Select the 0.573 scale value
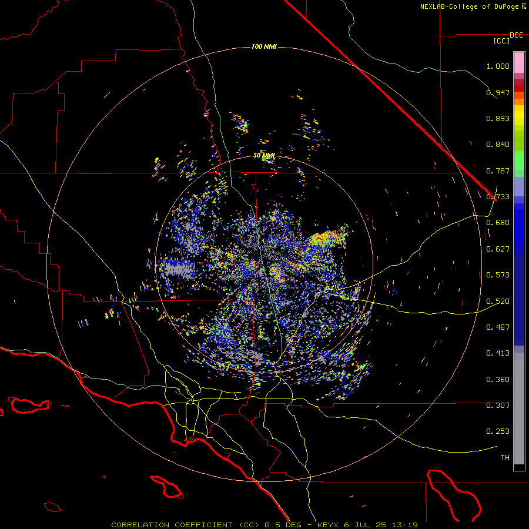Image resolution: width=529 pixels, height=529 pixels. 498,275
